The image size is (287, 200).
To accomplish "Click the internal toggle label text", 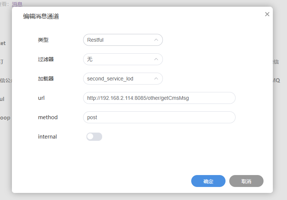I will pos(47,137).
